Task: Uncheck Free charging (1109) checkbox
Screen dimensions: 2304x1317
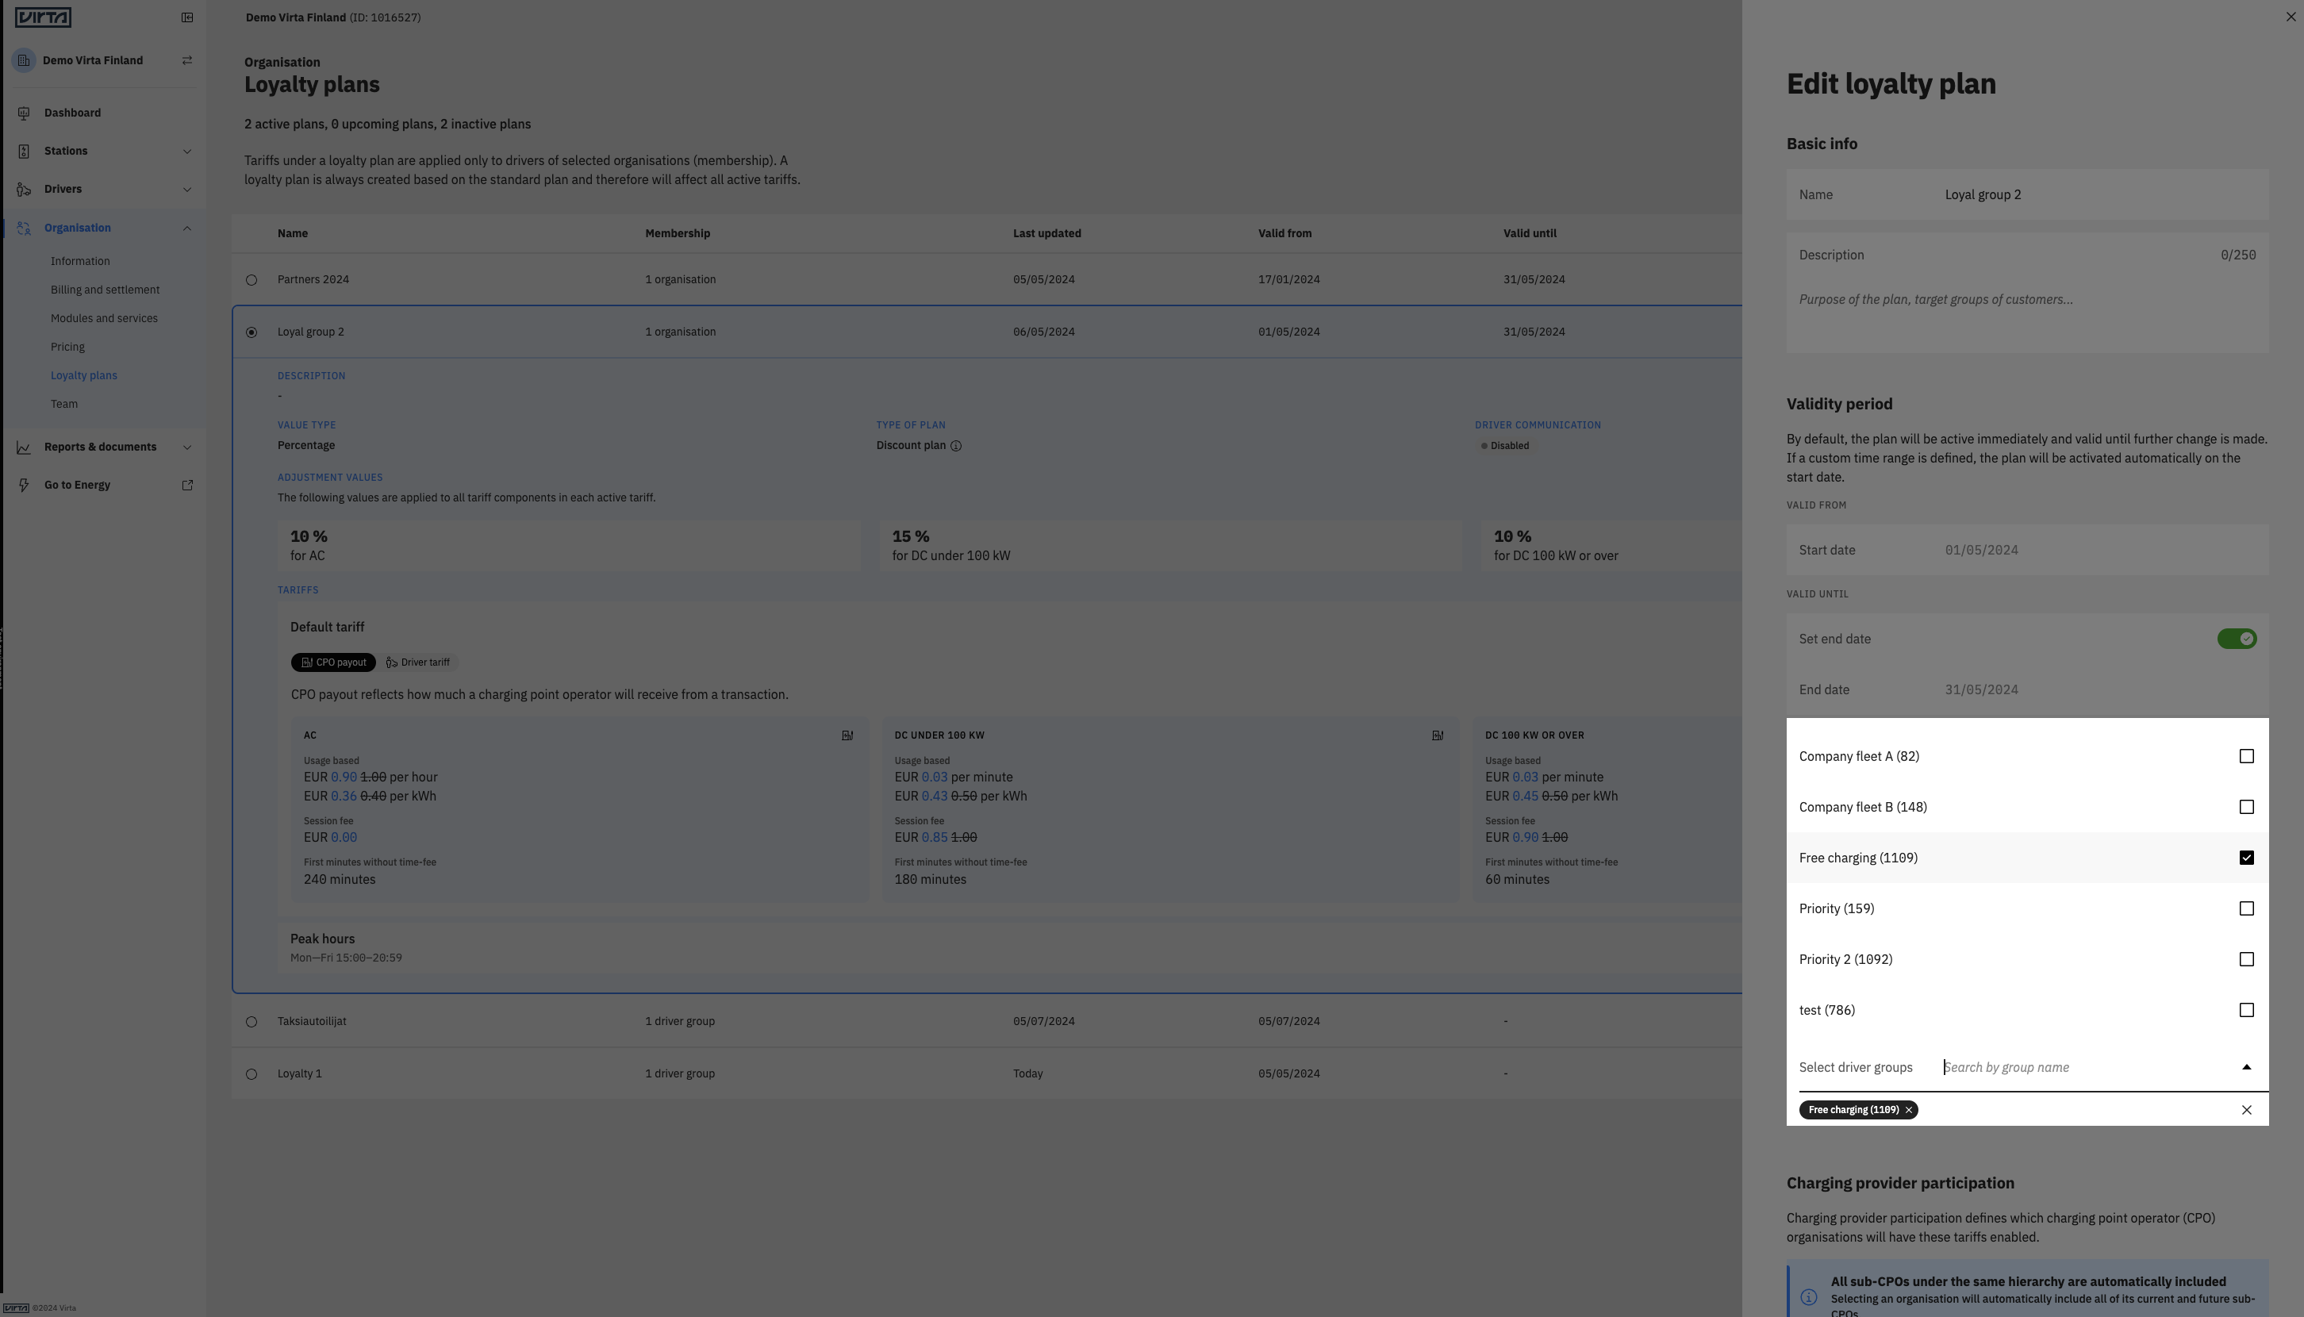Action: (2246, 858)
